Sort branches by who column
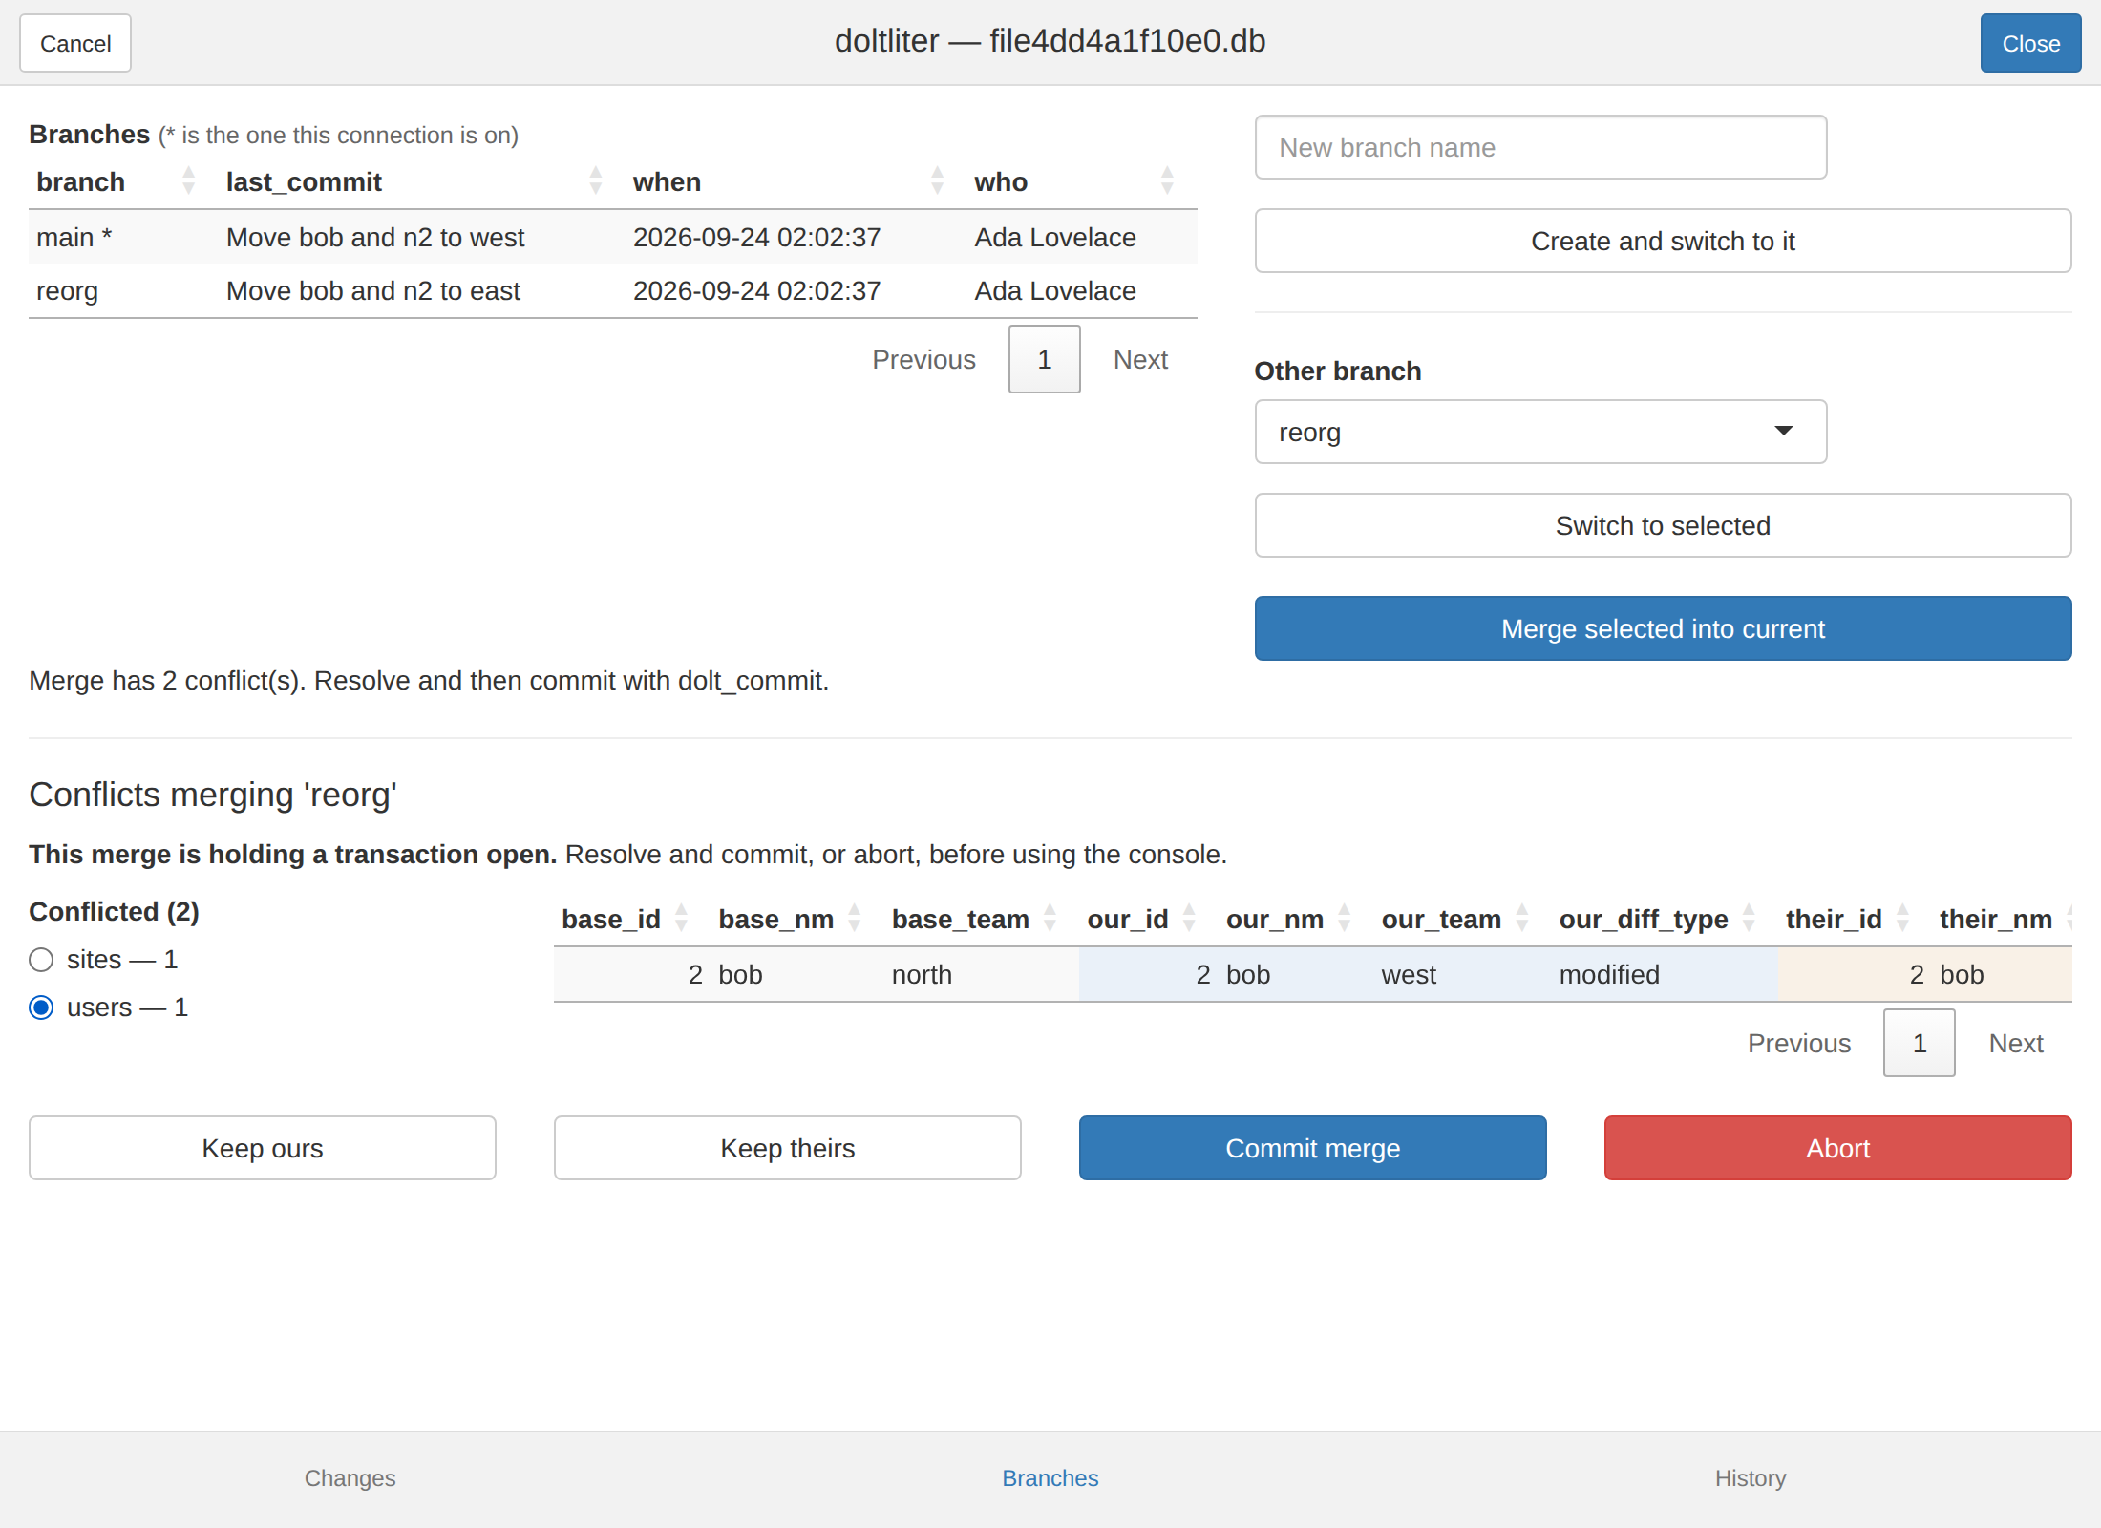 (x=1081, y=181)
